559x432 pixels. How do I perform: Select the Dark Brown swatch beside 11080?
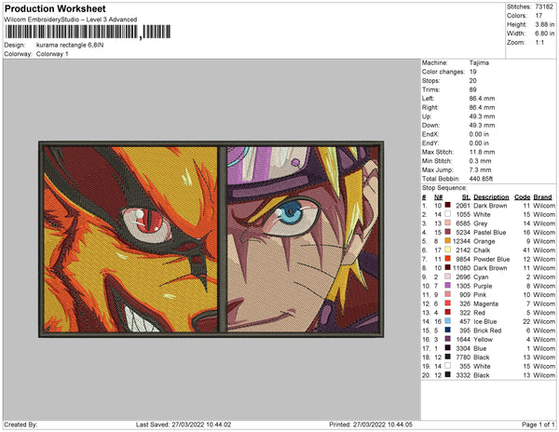(447, 267)
